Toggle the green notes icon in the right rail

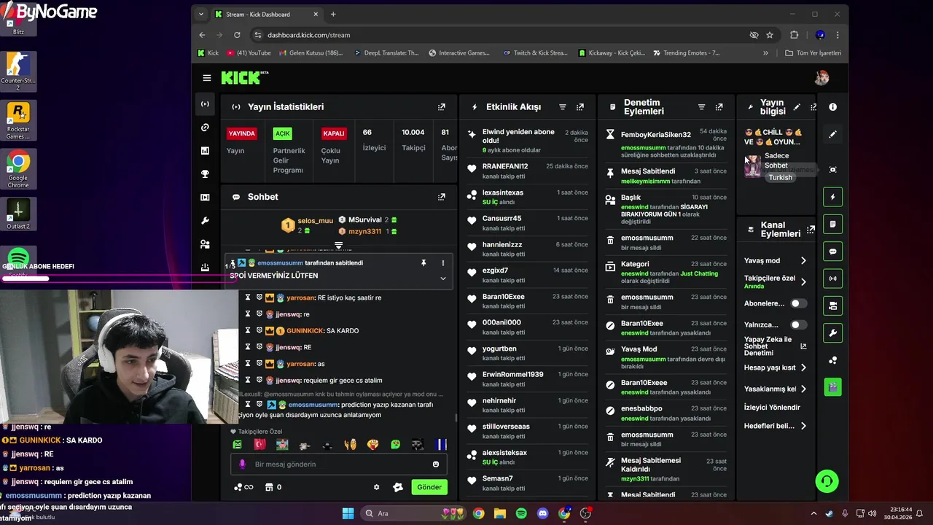click(832, 224)
